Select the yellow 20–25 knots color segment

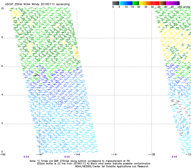142,3
